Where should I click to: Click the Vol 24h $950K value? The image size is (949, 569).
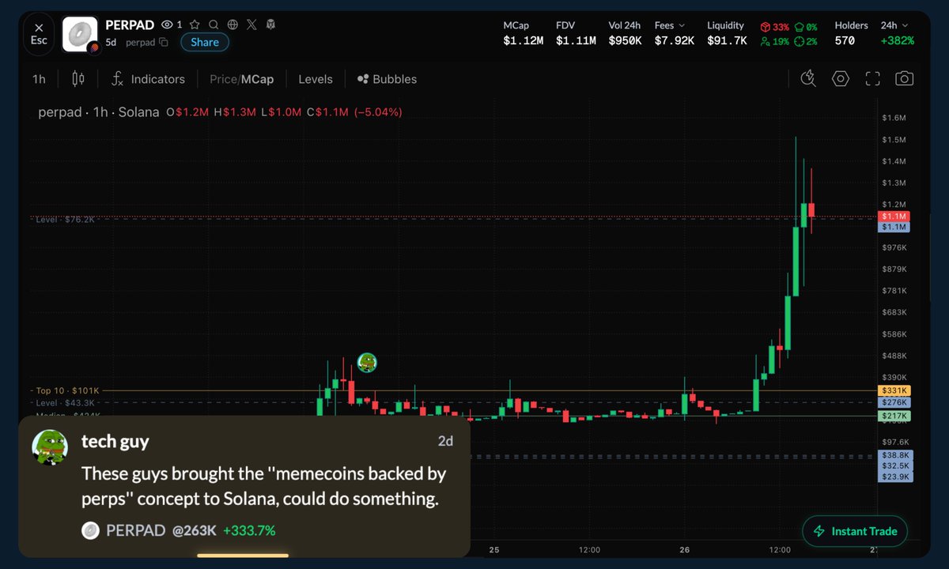pos(625,40)
